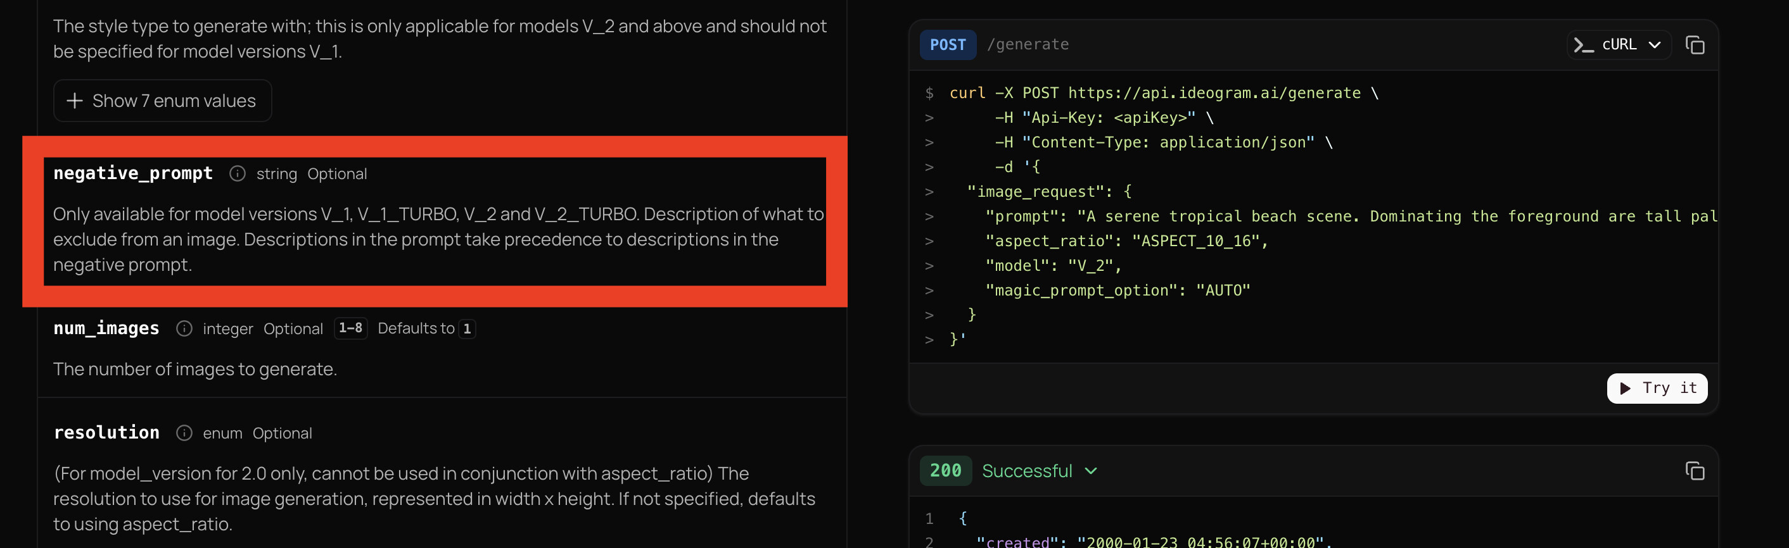Copy the 200 response JSON
This screenshot has width=1789, height=548.
point(1695,471)
